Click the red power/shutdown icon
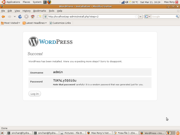 [177, 2]
